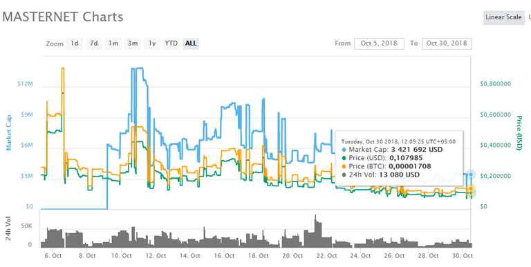Click the orange Price BTC hover marker
Viewport: 531px width, 267px height.
471,188
